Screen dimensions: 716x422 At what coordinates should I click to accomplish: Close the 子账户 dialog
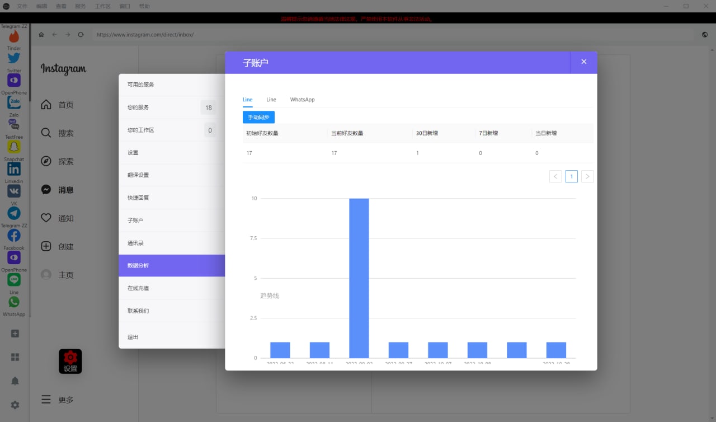coord(583,62)
